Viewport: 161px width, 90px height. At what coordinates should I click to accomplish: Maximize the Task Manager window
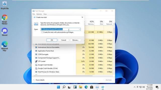coord(106,11)
